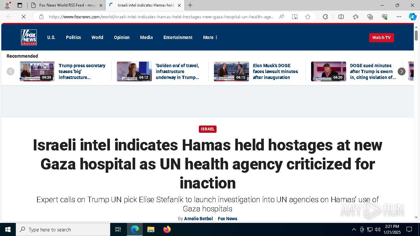Close the Fox News World RSS Feed tab

[101, 5]
